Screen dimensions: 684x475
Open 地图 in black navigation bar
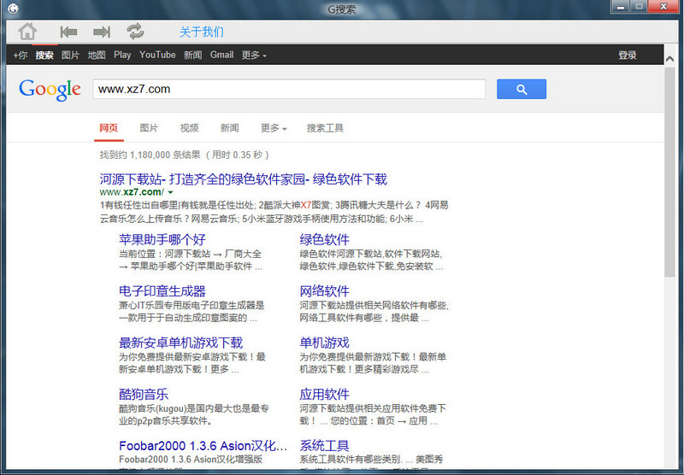(97, 55)
